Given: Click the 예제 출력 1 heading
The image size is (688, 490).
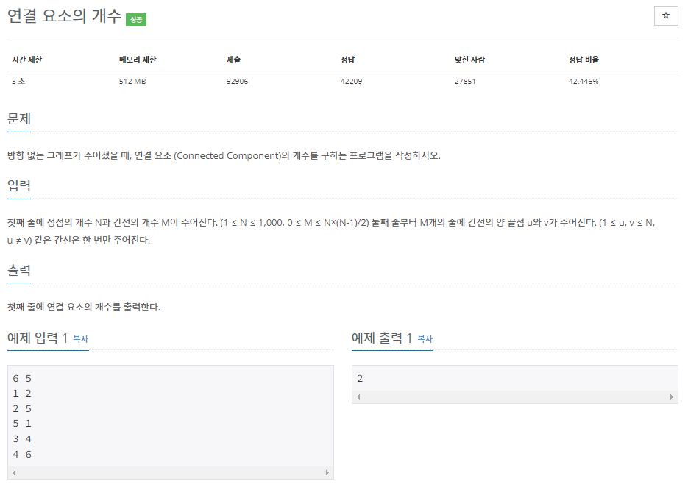Looking at the screenshot, I should pos(382,338).
